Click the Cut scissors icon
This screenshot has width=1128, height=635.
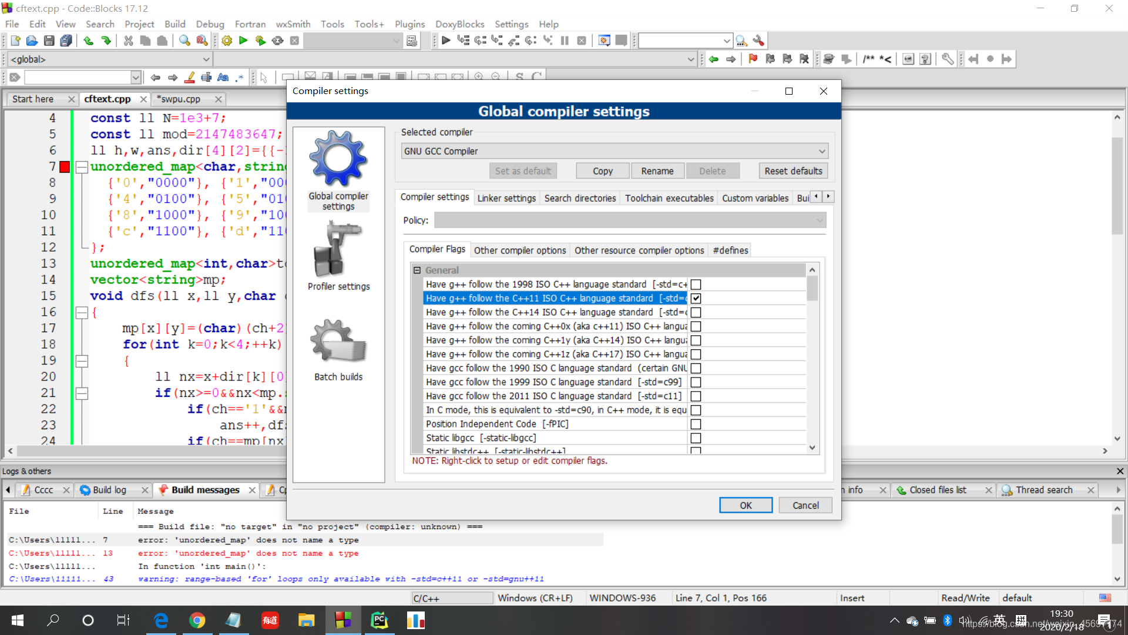pyautogui.click(x=128, y=41)
